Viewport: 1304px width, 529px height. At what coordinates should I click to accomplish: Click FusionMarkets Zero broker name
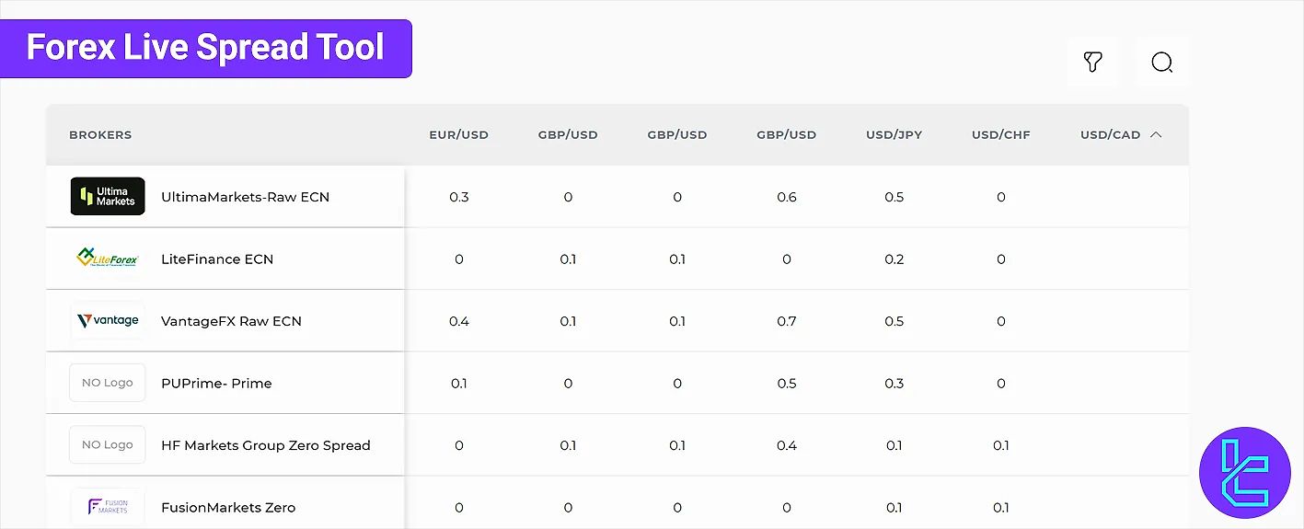(228, 507)
